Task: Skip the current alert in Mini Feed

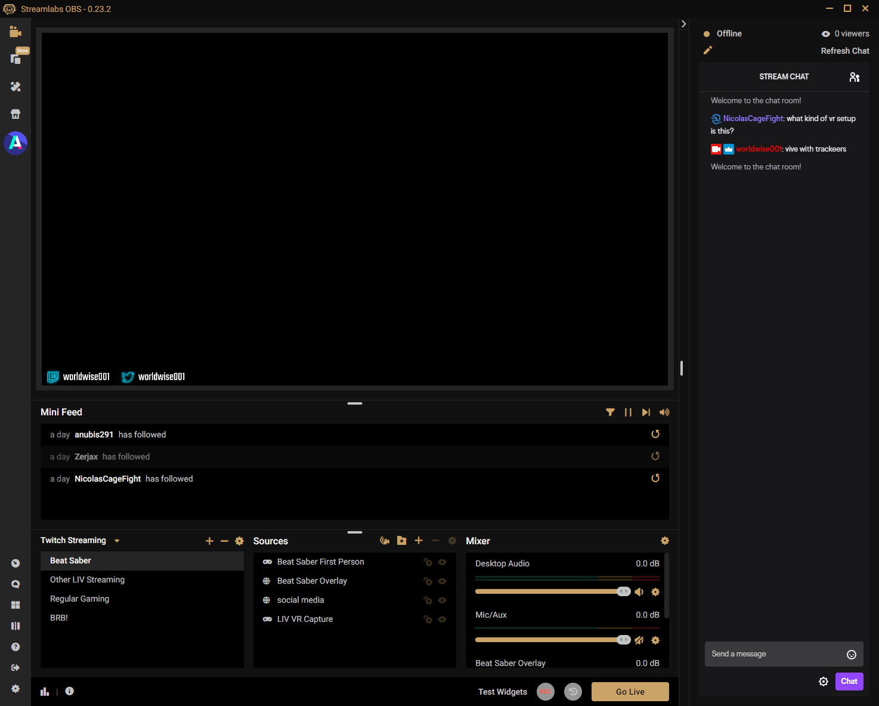Action: 646,412
